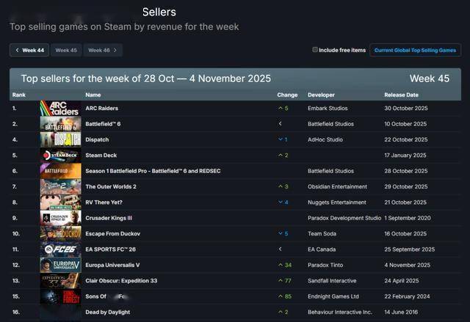
Task: Click the Release Date column header
Action: click(x=401, y=95)
